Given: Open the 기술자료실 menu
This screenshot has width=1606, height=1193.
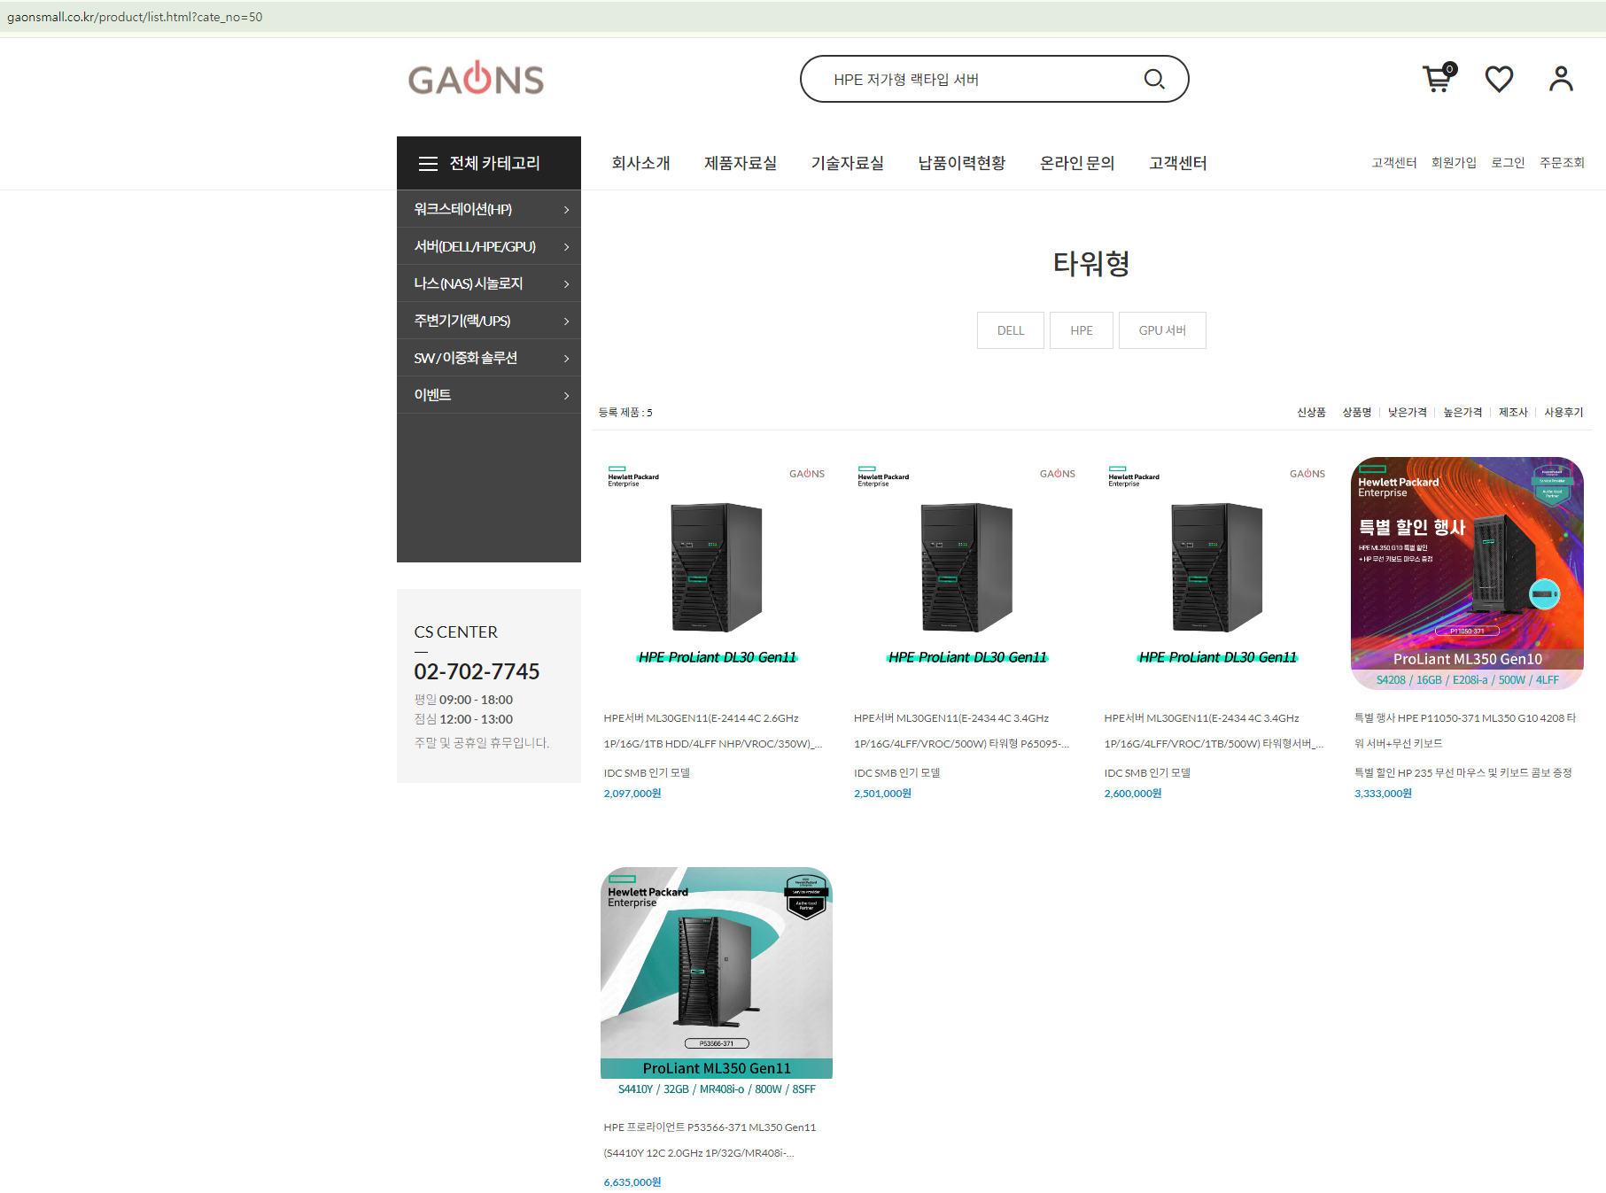Looking at the screenshot, I should pyautogui.click(x=847, y=163).
